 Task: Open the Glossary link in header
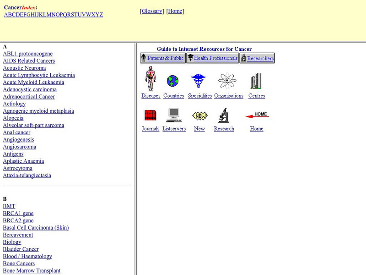(x=152, y=11)
